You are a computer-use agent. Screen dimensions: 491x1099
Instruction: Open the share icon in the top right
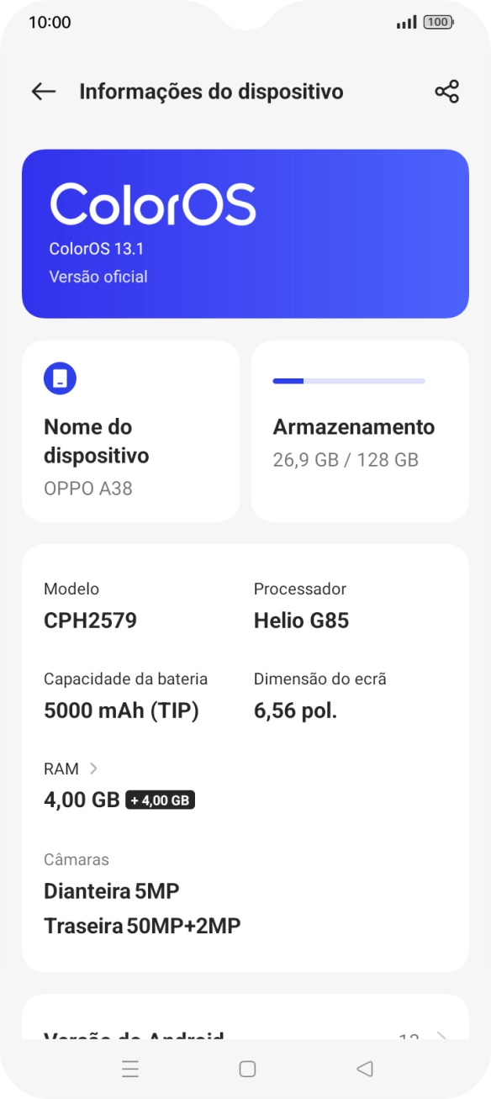tap(447, 91)
